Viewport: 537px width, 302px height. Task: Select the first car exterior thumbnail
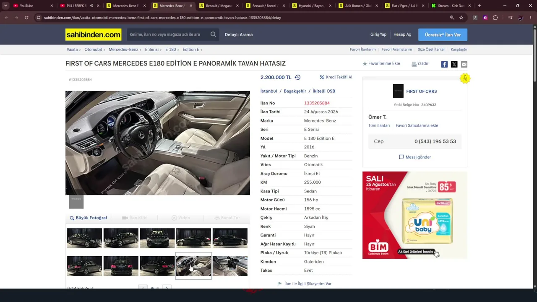pos(84,238)
